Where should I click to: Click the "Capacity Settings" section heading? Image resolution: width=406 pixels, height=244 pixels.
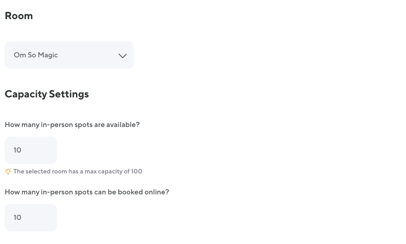click(x=46, y=94)
